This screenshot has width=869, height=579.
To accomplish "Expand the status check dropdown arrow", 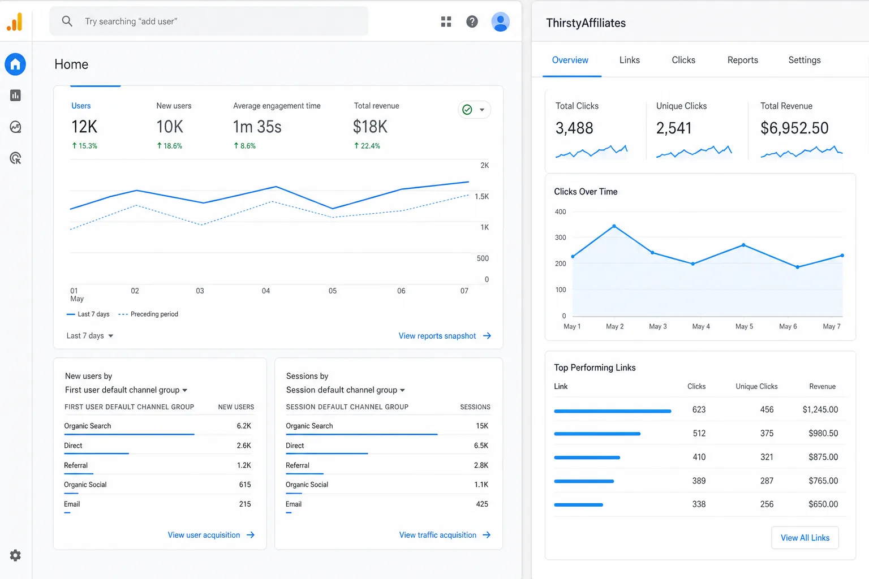I will tap(482, 110).
